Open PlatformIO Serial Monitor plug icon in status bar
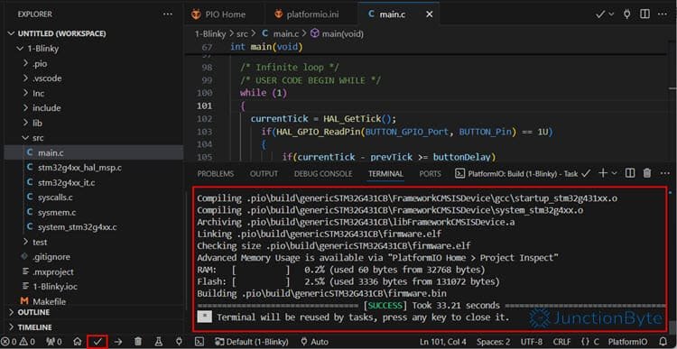 (x=179, y=342)
